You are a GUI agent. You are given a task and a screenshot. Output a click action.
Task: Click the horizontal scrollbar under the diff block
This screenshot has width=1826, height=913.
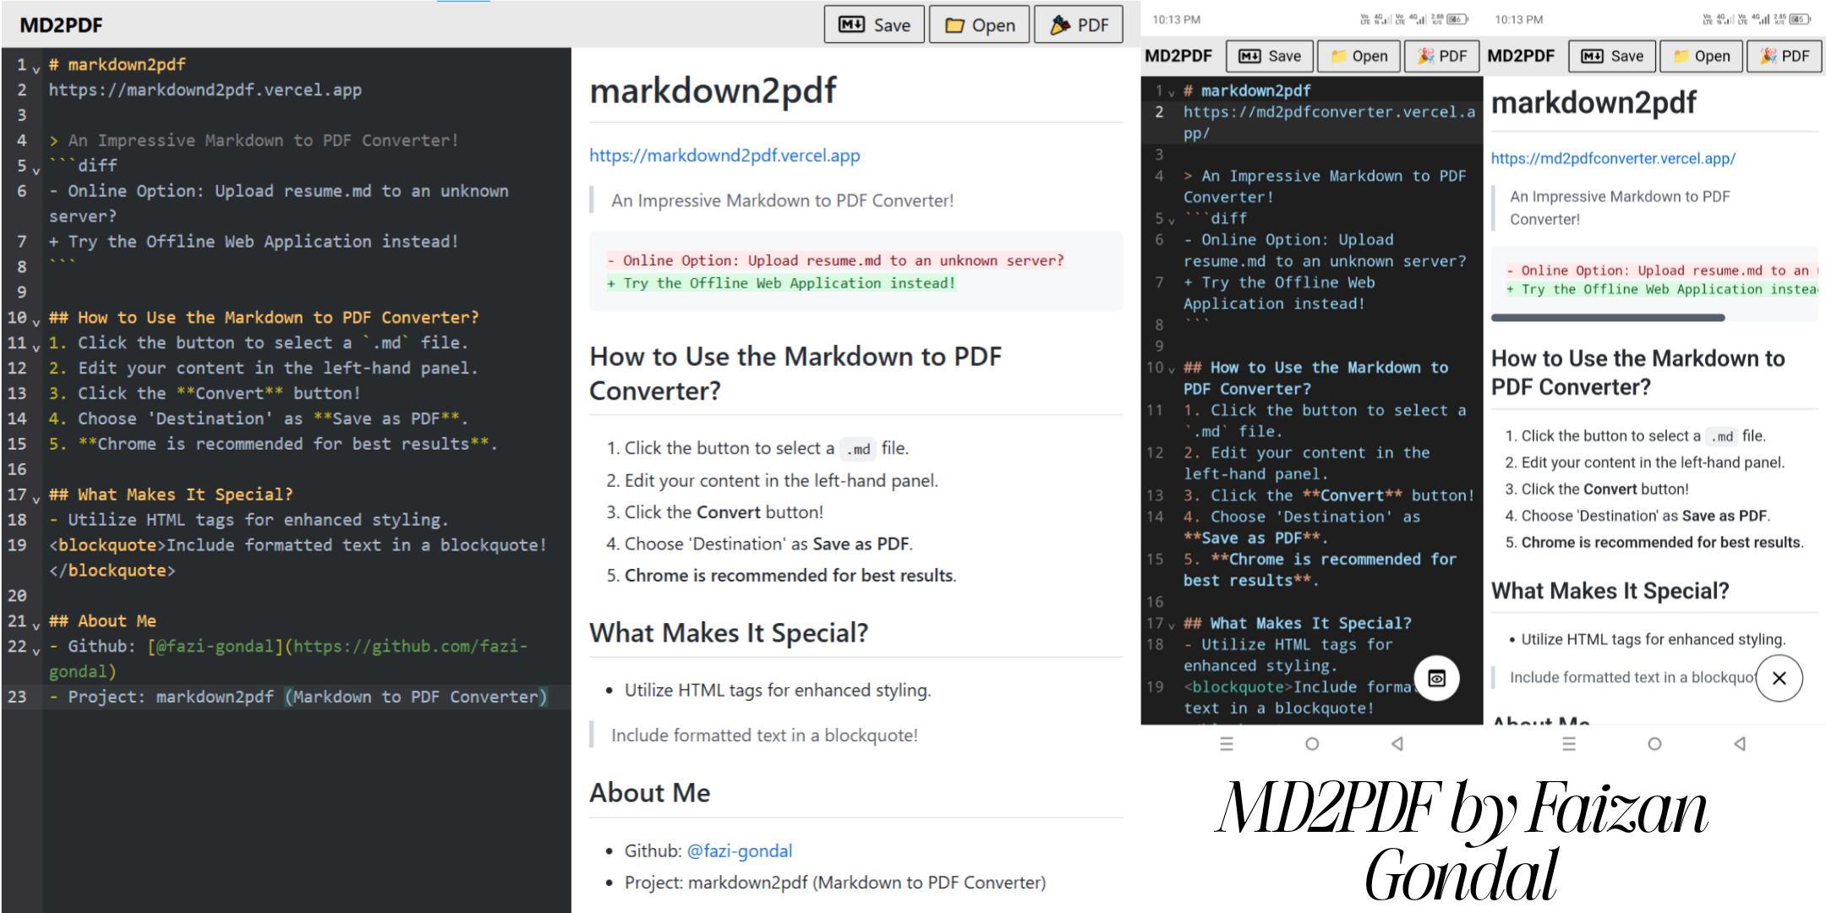point(1607,317)
